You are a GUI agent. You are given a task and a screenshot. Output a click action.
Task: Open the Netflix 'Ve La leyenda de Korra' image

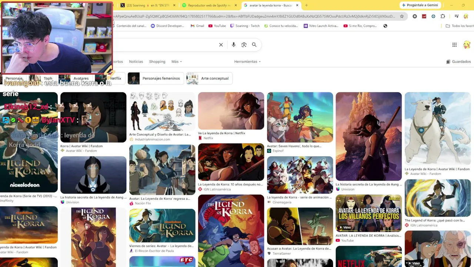(x=231, y=111)
